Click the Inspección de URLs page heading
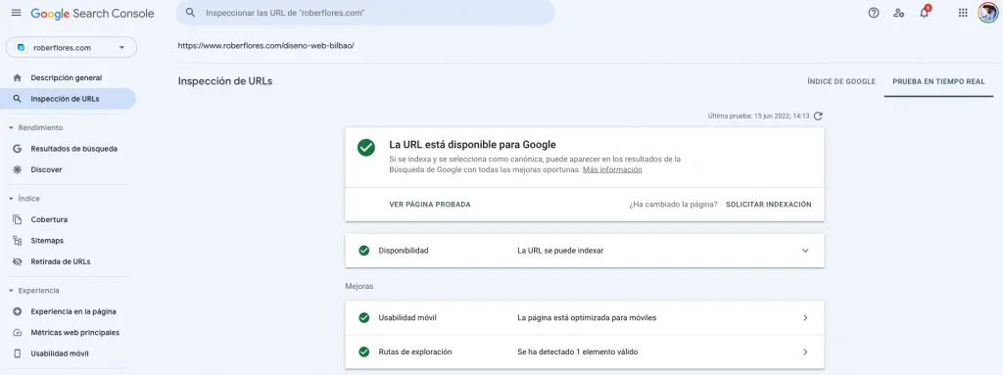 [225, 81]
